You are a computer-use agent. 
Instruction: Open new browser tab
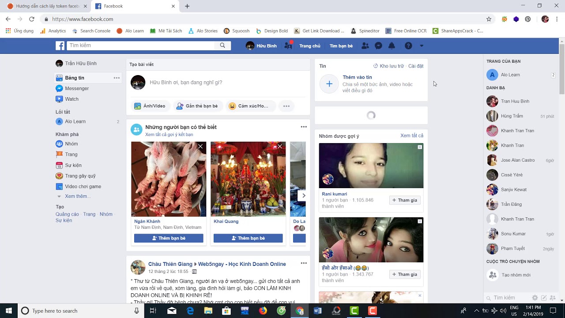pos(187,6)
